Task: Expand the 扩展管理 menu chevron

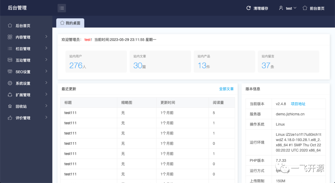Action: point(46,94)
